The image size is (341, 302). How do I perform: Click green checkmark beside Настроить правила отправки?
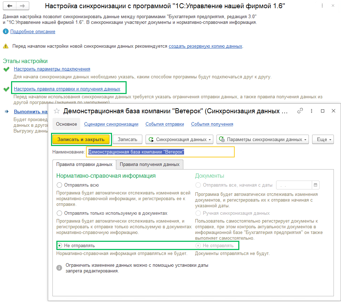(x=6, y=89)
